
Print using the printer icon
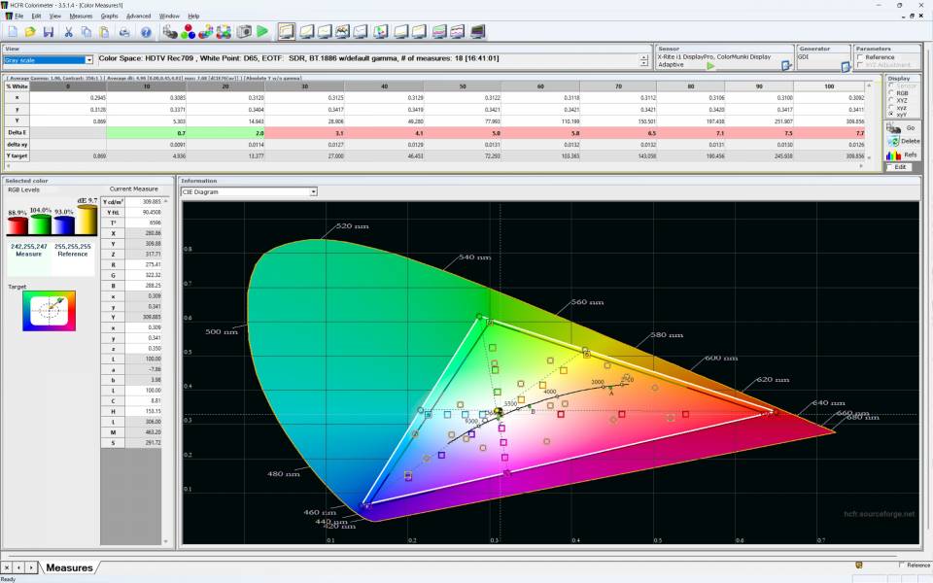[x=124, y=31]
